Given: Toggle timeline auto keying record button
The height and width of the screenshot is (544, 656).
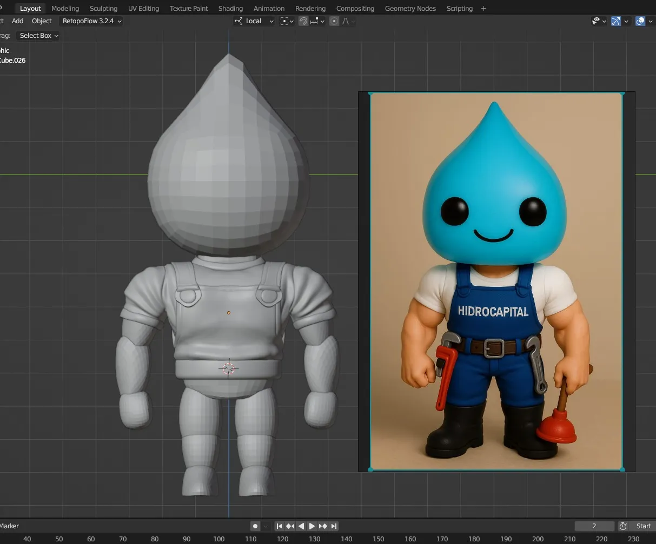Looking at the screenshot, I should 255,526.
